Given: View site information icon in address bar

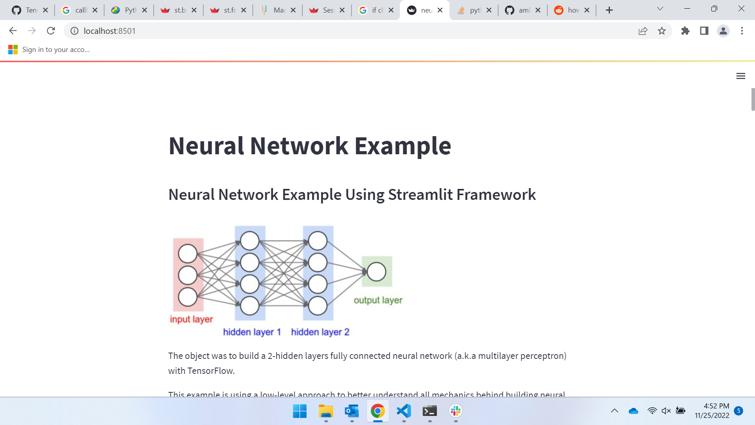Looking at the screenshot, I should [74, 31].
